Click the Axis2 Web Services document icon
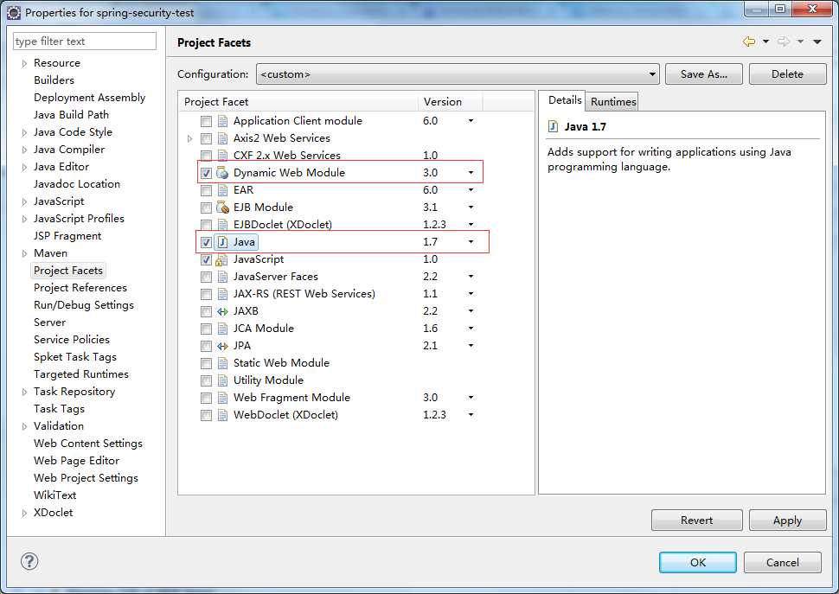Image resolution: width=839 pixels, height=594 pixels. pos(222,138)
